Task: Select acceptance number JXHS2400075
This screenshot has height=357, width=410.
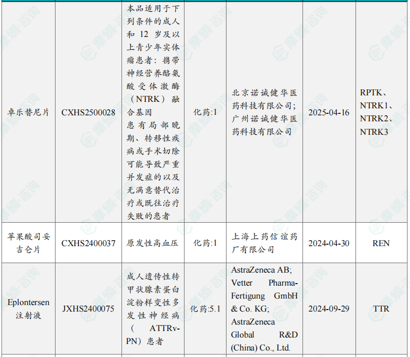Action: [x=88, y=309]
